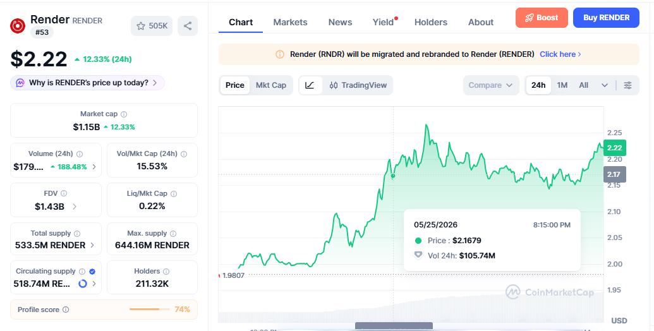Viewport: 654px width, 331px height.
Task: Click the gray 2.17 crosshair price label
Action: pyautogui.click(x=614, y=174)
